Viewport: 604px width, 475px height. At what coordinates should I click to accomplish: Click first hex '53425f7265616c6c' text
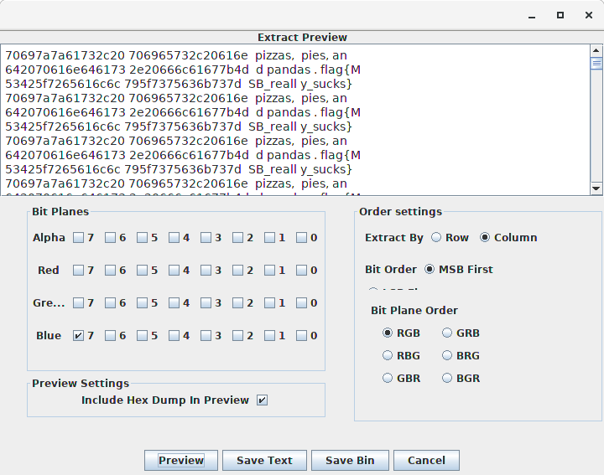[63, 84]
